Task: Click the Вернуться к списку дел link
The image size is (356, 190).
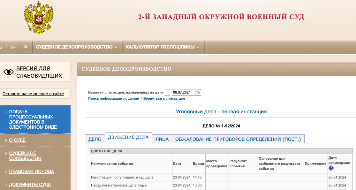Action: point(164,99)
